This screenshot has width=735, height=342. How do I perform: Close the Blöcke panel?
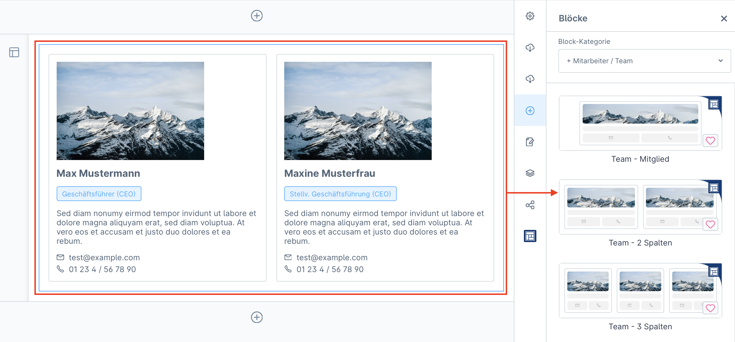click(x=724, y=18)
